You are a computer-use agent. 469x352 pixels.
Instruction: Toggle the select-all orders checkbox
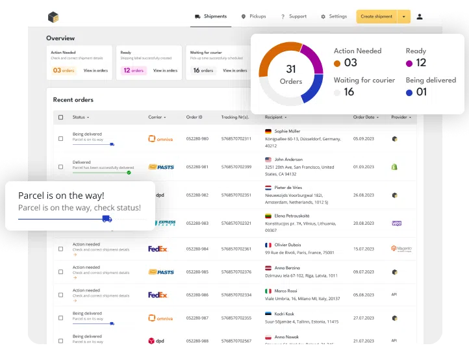coord(61,118)
